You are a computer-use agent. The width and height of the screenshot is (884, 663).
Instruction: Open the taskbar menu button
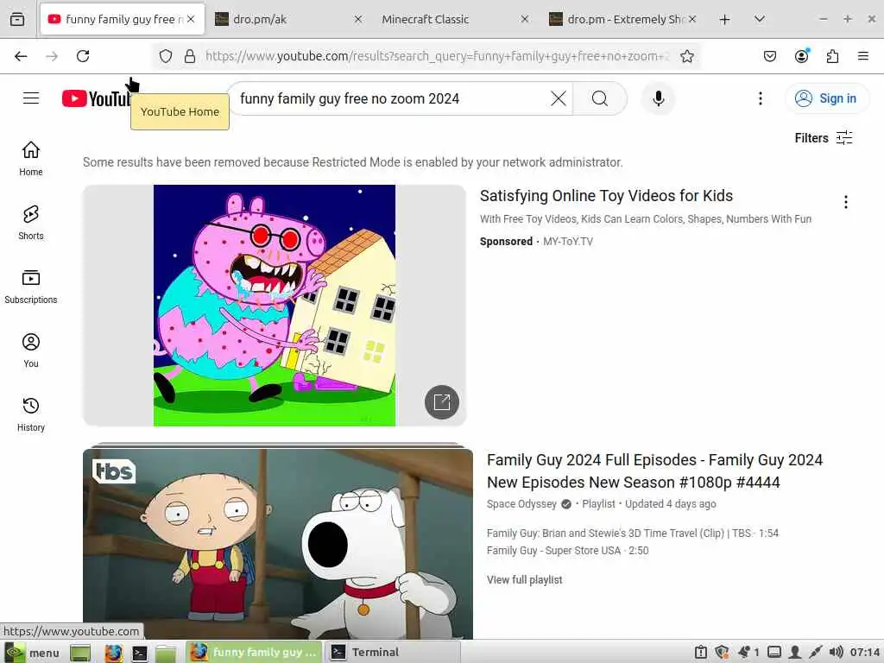coord(32,653)
